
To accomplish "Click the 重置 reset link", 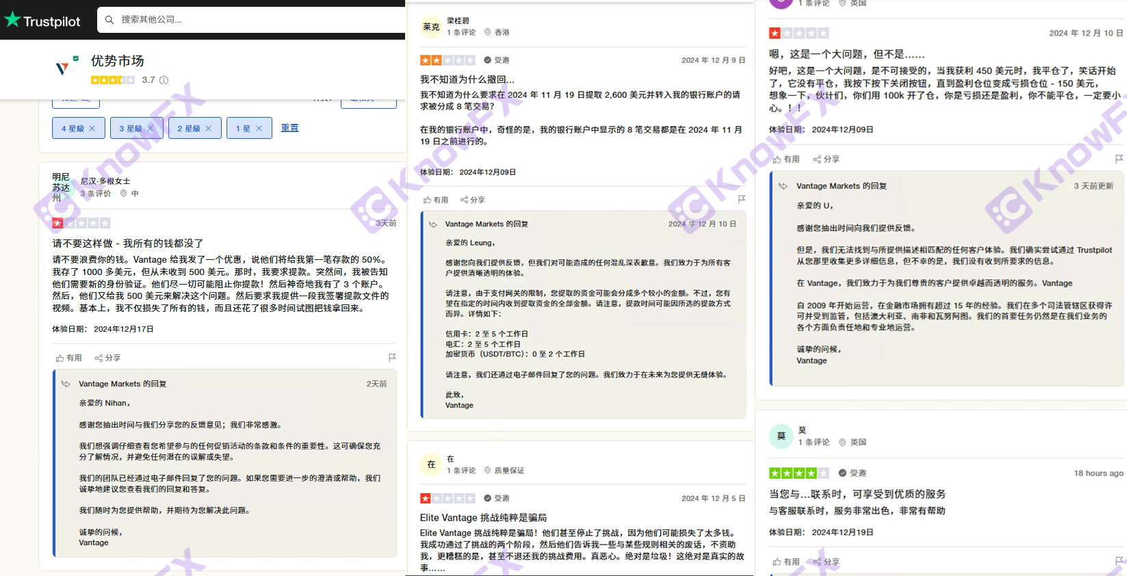I will (x=289, y=128).
